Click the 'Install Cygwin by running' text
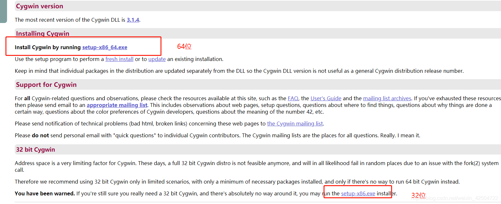 [48, 47]
